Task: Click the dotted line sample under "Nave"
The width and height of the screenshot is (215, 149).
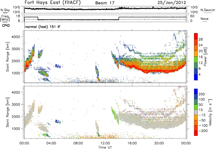Action: (205, 22)
